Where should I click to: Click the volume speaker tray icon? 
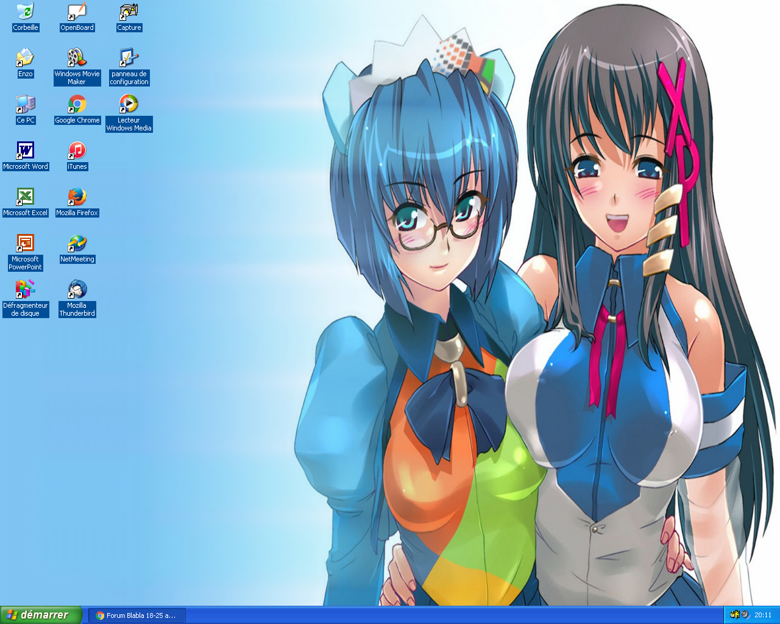(x=746, y=615)
